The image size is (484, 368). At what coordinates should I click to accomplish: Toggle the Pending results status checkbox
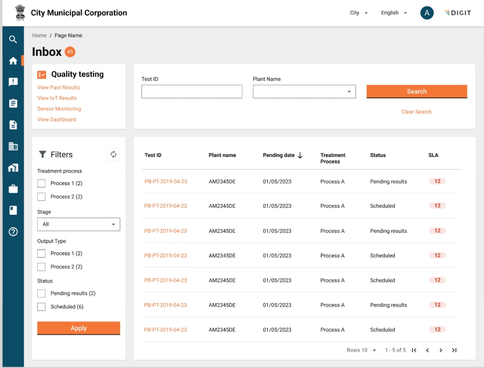click(41, 293)
